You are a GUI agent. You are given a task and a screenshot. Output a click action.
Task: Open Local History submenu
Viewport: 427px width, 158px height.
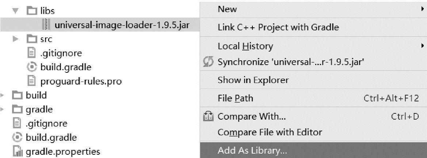pyautogui.click(x=245, y=46)
